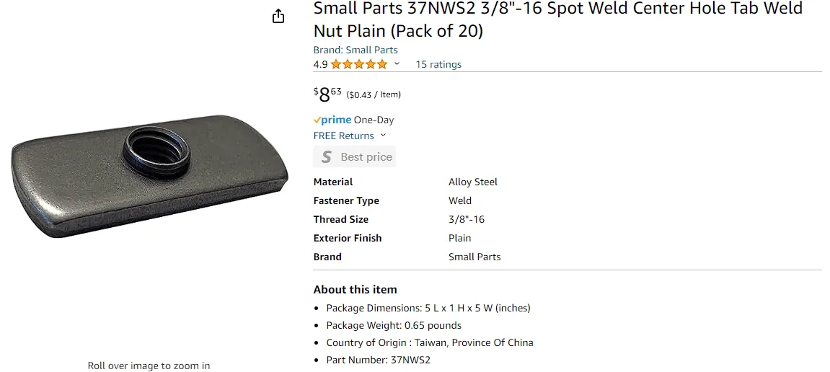Screen dimensions: 830x372
Task: Click the prime checkmark icon
Action: (x=317, y=120)
